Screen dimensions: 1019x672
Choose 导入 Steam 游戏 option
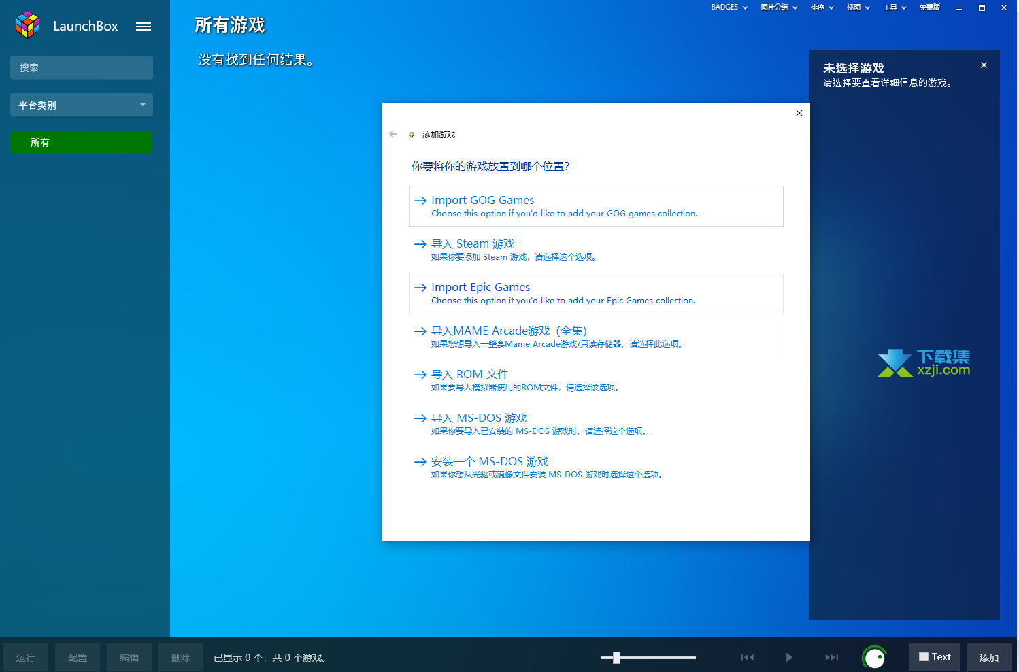[596, 250]
